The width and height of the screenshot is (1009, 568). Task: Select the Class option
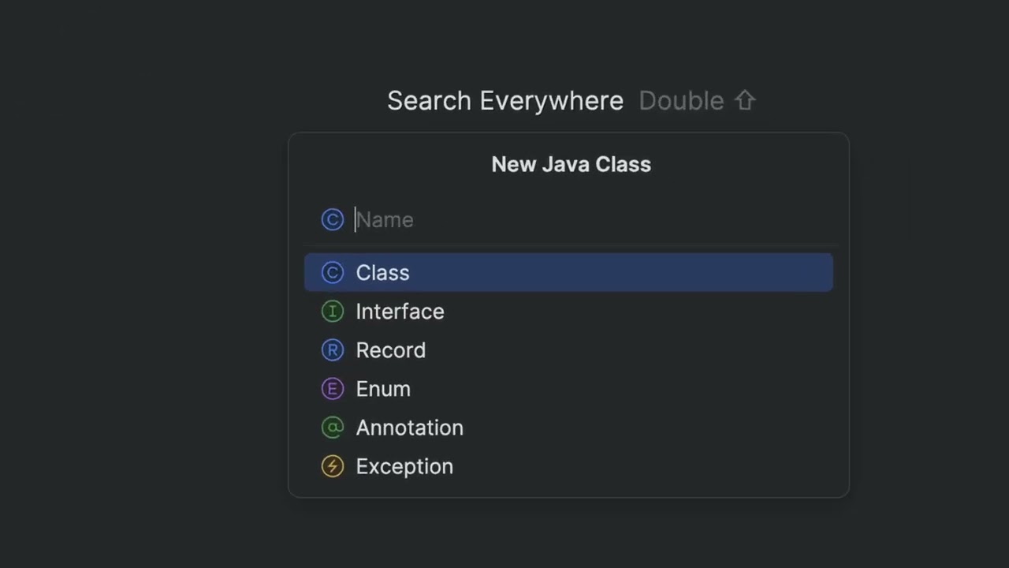coord(382,272)
